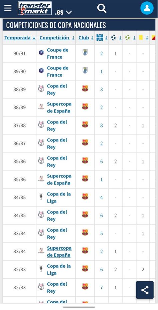Tap the share floating button
Viewport: 158px width, 310px height.
pyautogui.click(x=145, y=290)
